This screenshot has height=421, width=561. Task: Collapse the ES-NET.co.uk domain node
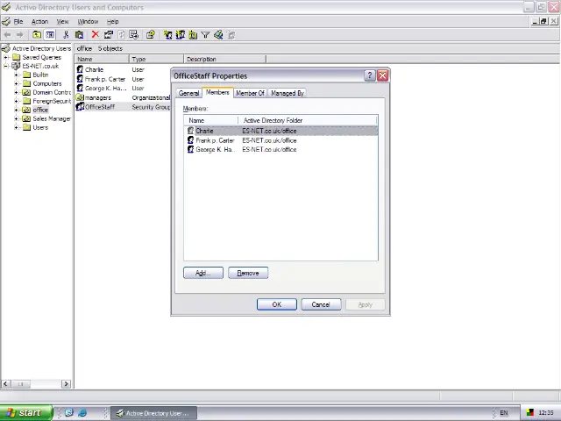pos(6,66)
